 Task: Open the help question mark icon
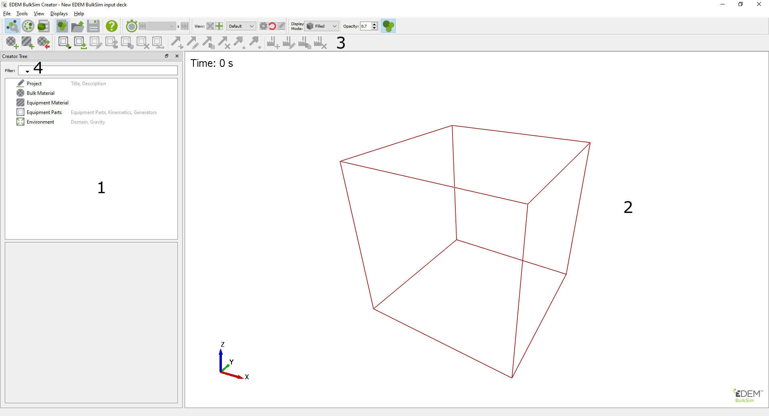112,26
